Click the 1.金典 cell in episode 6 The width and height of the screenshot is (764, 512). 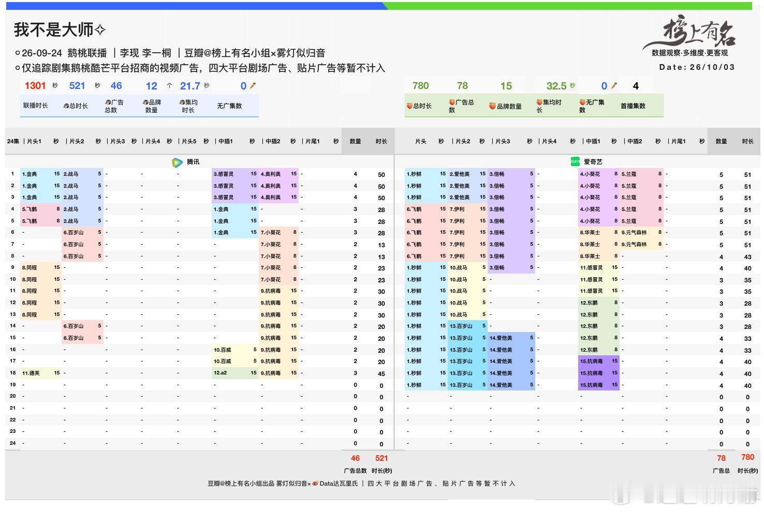235,233
